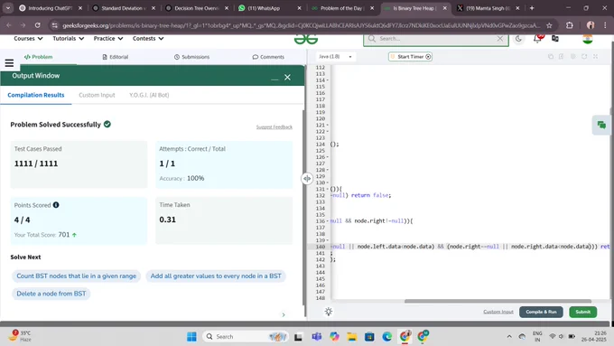
Task: Open Microsoft Teams from the taskbar
Action: point(316,337)
